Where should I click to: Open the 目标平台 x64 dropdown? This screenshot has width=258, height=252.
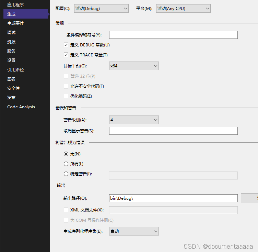pyautogui.click(x=134, y=66)
